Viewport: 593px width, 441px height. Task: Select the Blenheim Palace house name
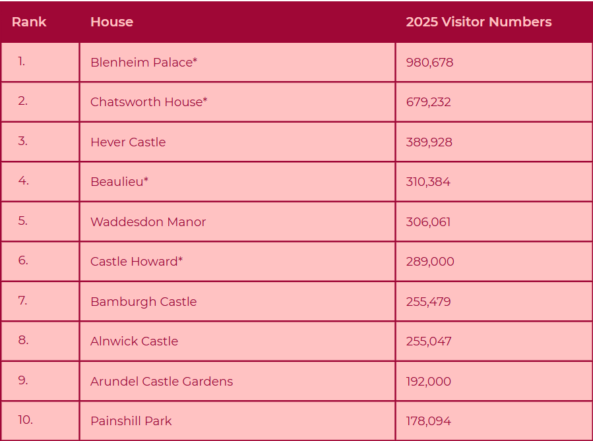(x=144, y=63)
